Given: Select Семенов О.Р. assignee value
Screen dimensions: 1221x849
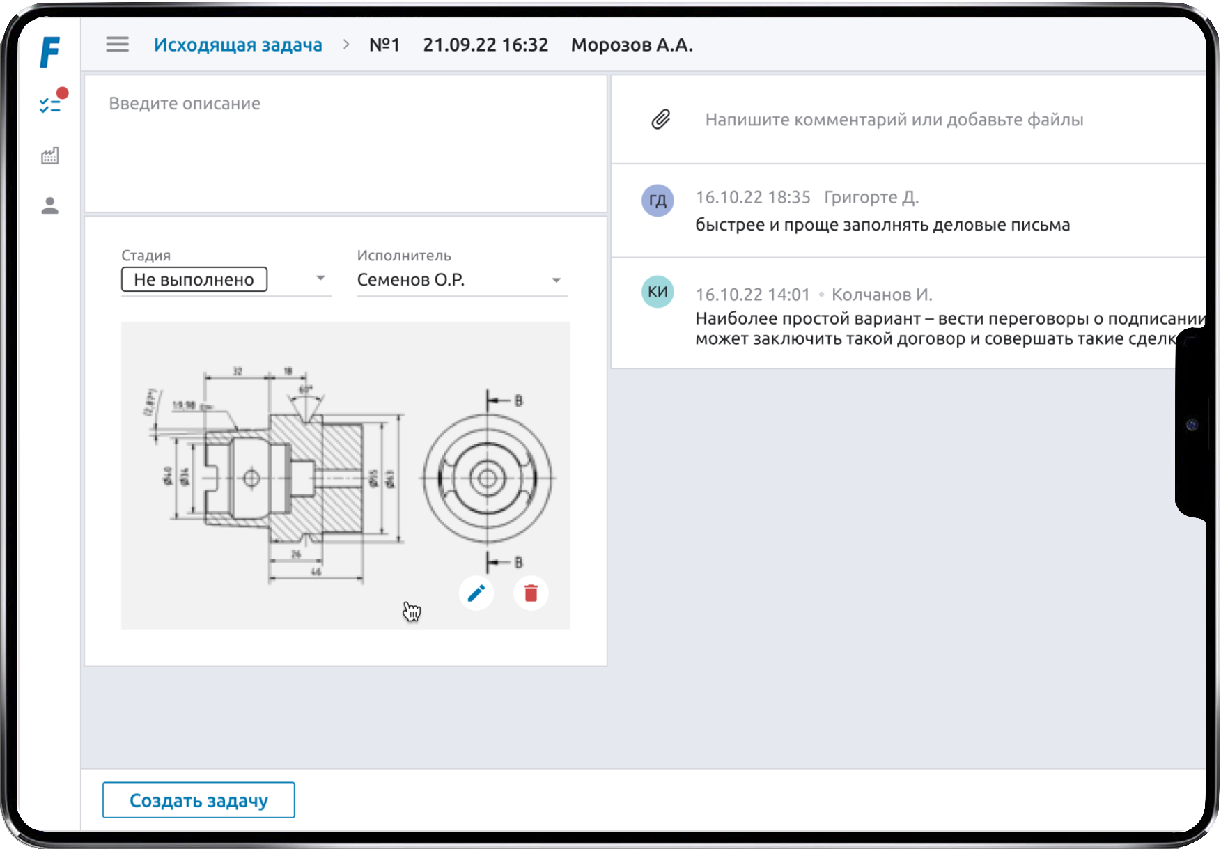Looking at the screenshot, I should click(411, 280).
